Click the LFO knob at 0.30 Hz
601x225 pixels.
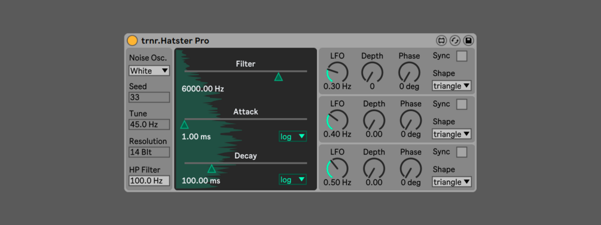point(337,72)
